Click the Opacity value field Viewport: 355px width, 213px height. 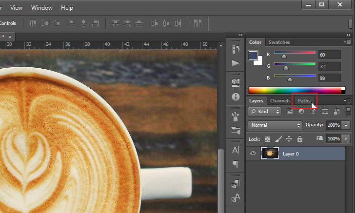[x=334, y=125]
